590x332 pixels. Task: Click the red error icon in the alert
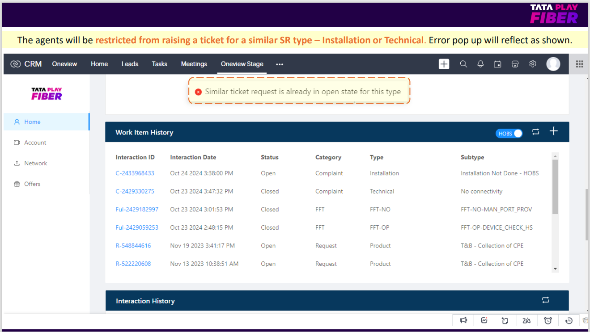click(198, 92)
